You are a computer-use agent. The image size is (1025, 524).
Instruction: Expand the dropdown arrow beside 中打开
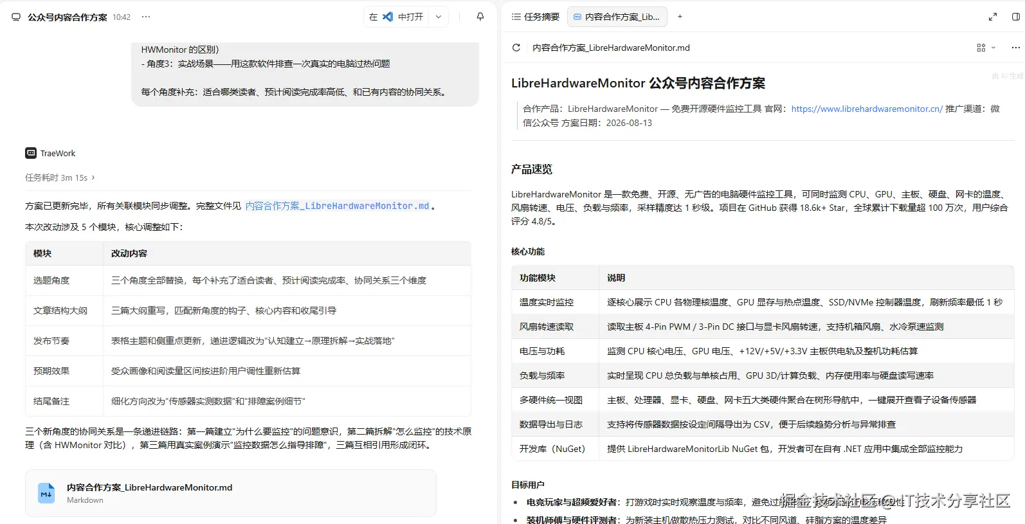[x=439, y=17]
